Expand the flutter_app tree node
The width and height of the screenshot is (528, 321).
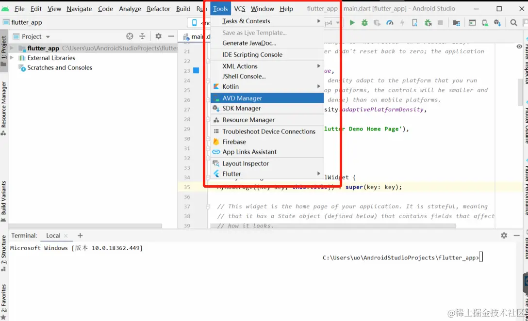click(12, 48)
